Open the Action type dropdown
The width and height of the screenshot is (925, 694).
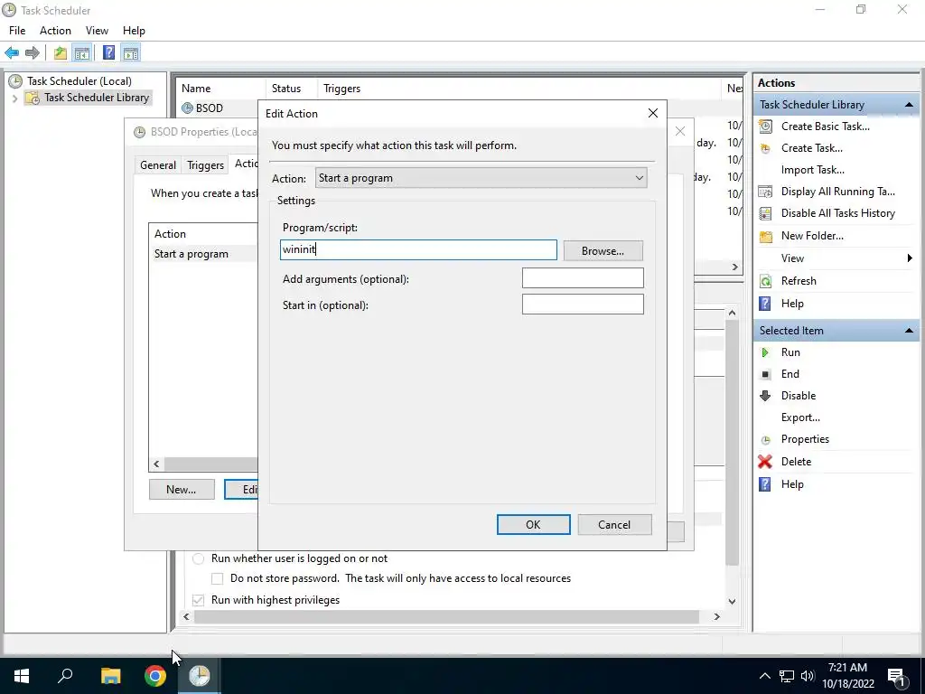pos(481,178)
